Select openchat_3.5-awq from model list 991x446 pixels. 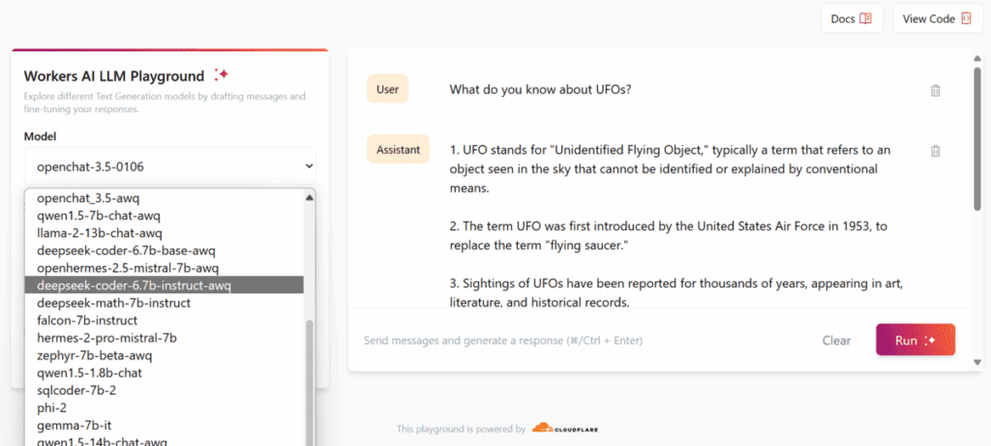[x=164, y=197]
